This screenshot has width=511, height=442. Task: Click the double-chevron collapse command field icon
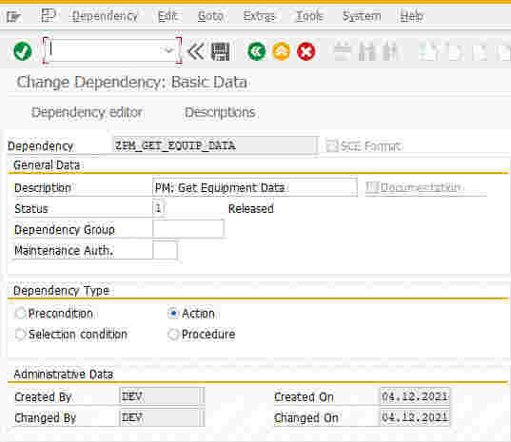[x=196, y=51]
